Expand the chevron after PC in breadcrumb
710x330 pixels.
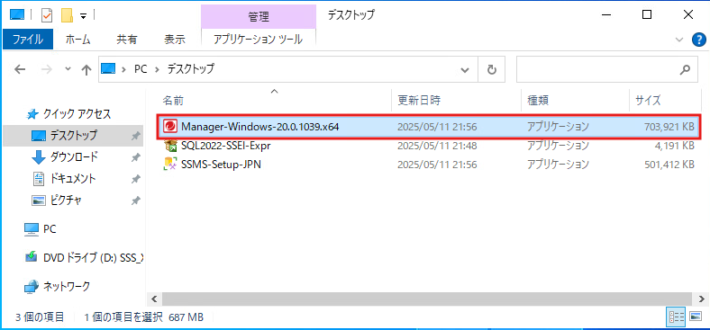click(x=158, y=69)
